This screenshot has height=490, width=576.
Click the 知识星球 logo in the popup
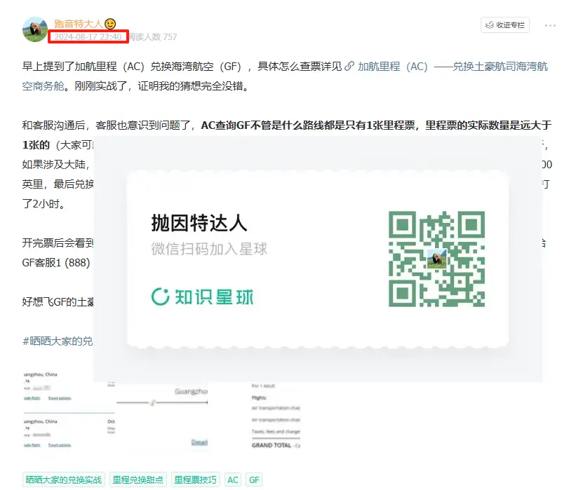tap(203, 297)
